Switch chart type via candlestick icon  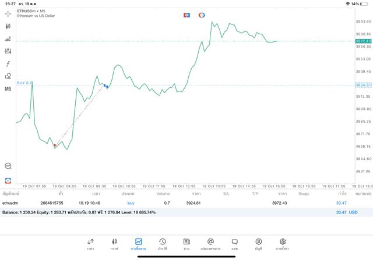tap(8, 26)
